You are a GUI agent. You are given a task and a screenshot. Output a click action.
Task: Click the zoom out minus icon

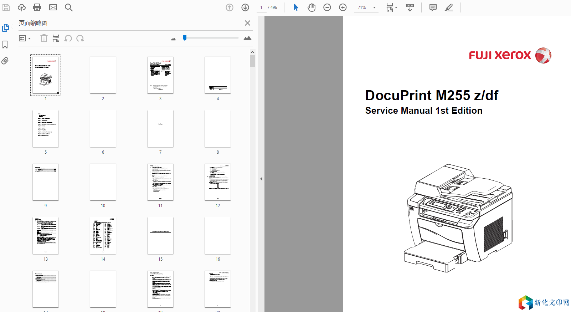coord(327,7)
